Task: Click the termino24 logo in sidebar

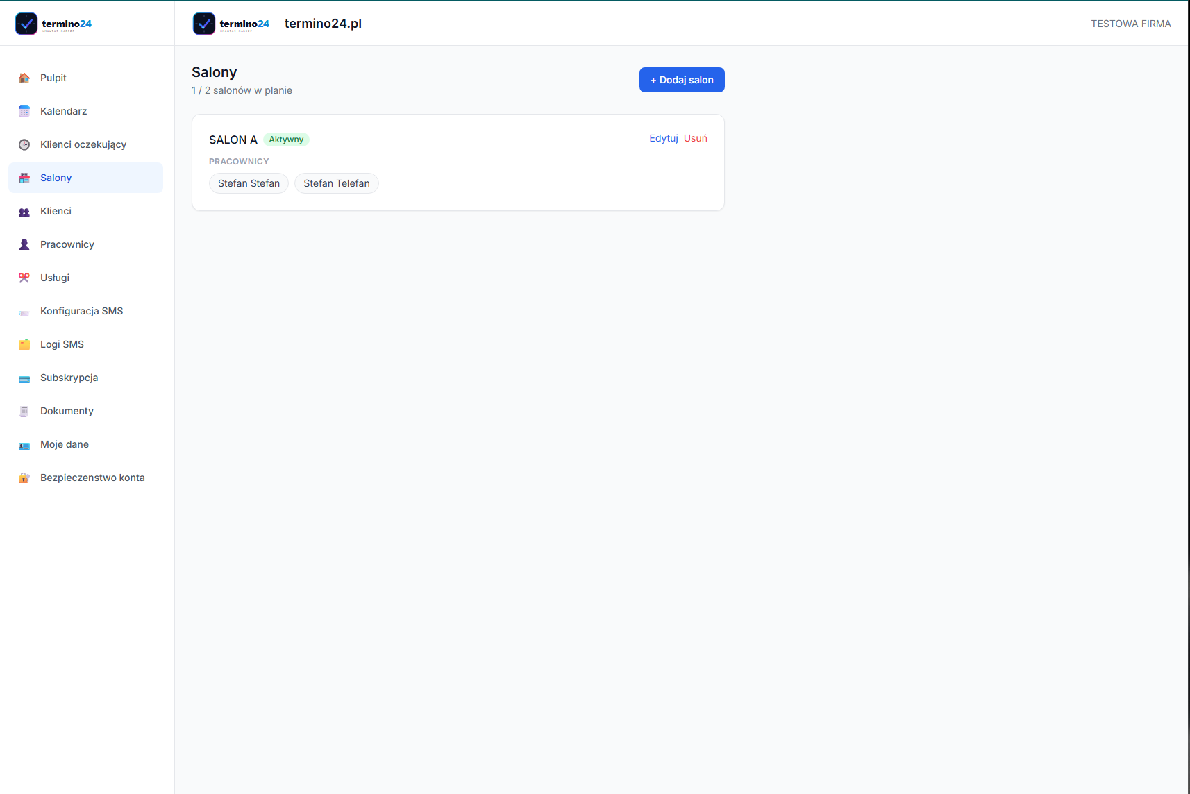Action: pos(53,24)
